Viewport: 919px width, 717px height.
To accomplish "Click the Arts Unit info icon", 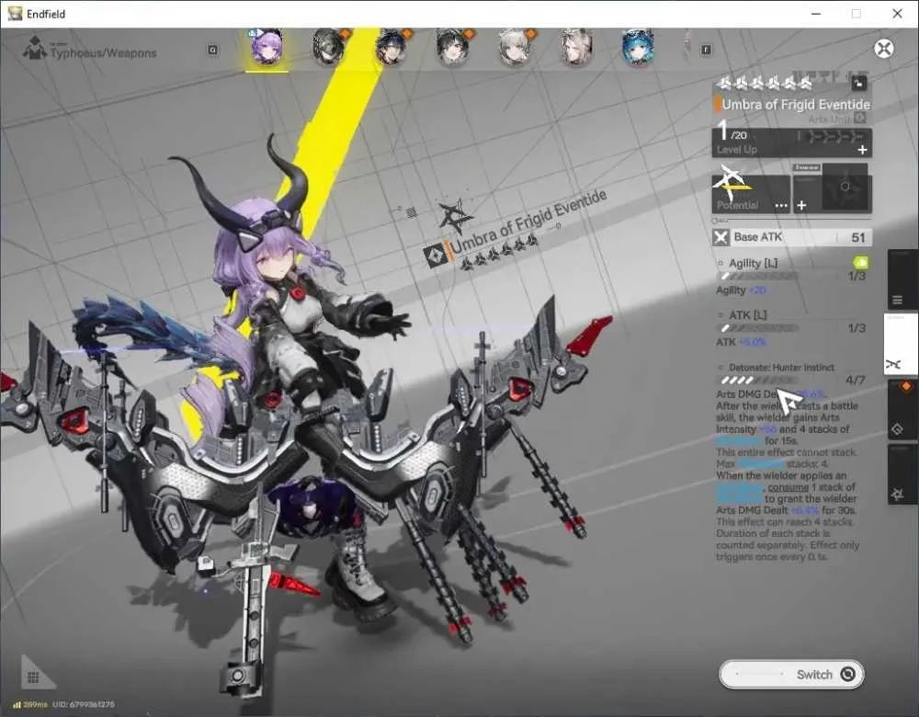I will [859, 119].
